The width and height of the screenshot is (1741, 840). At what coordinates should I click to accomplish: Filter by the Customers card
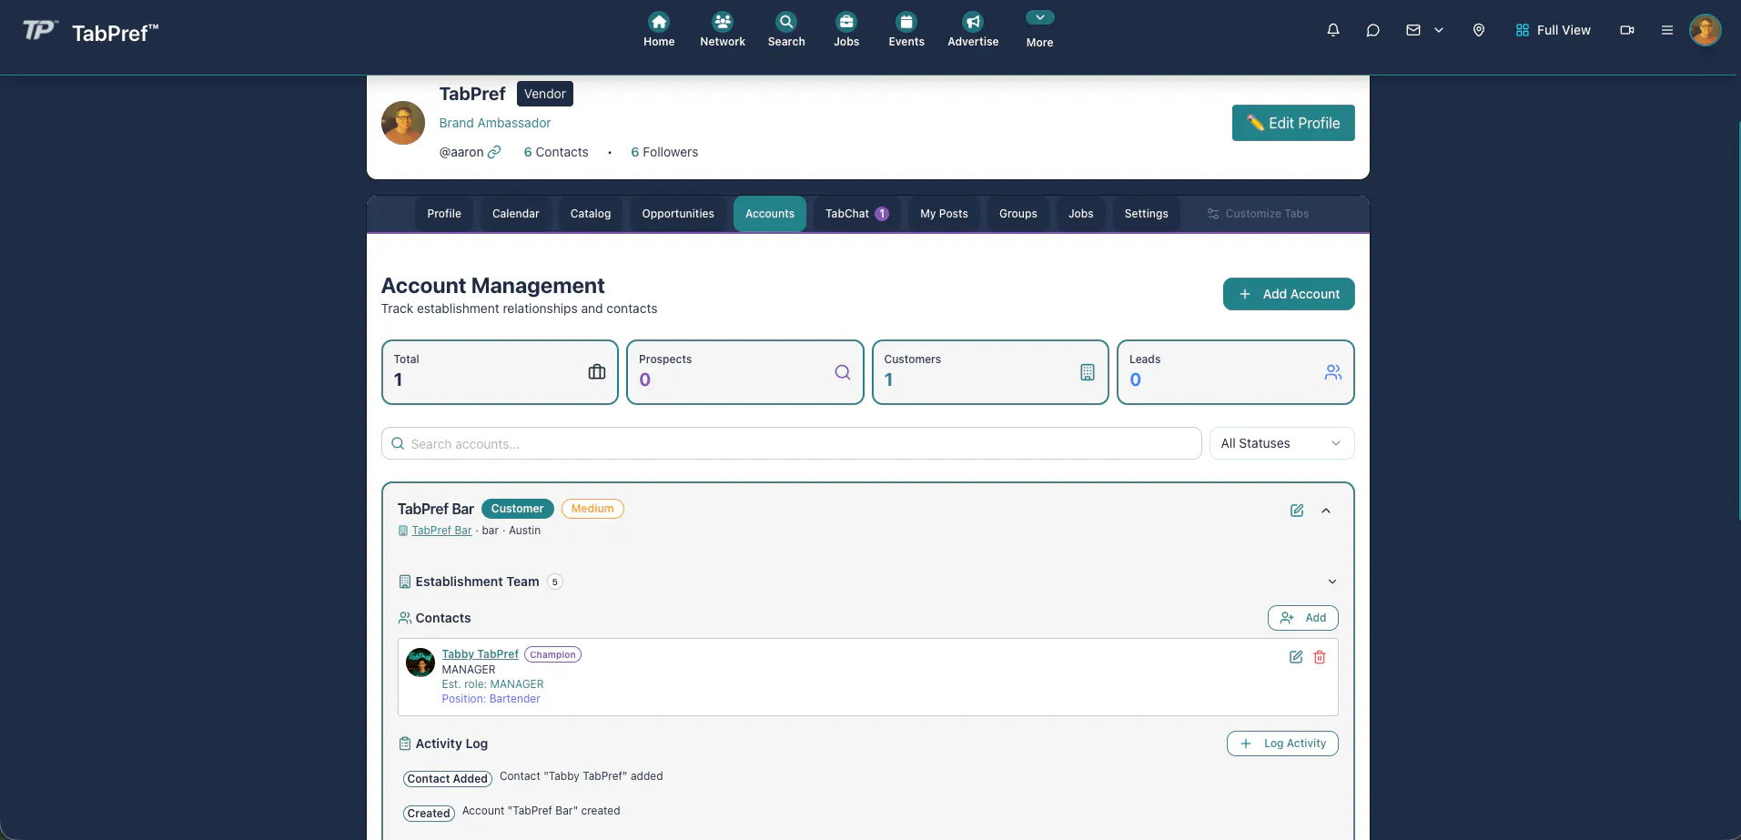click(990, 372)
